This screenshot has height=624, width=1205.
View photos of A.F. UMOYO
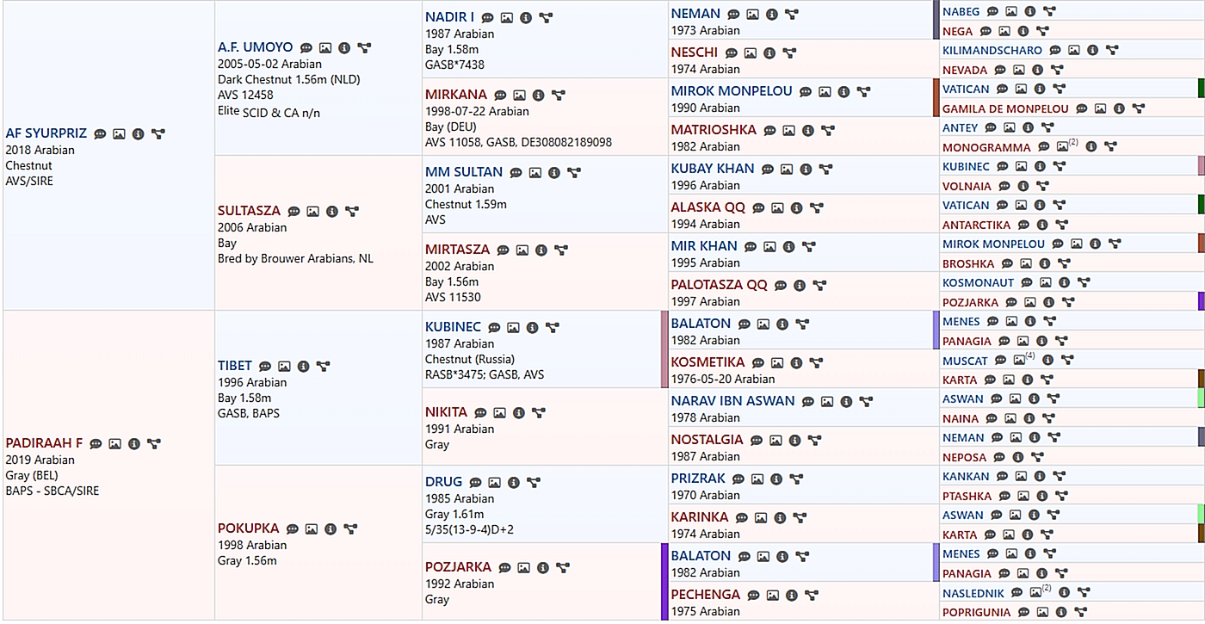[325, 48]
